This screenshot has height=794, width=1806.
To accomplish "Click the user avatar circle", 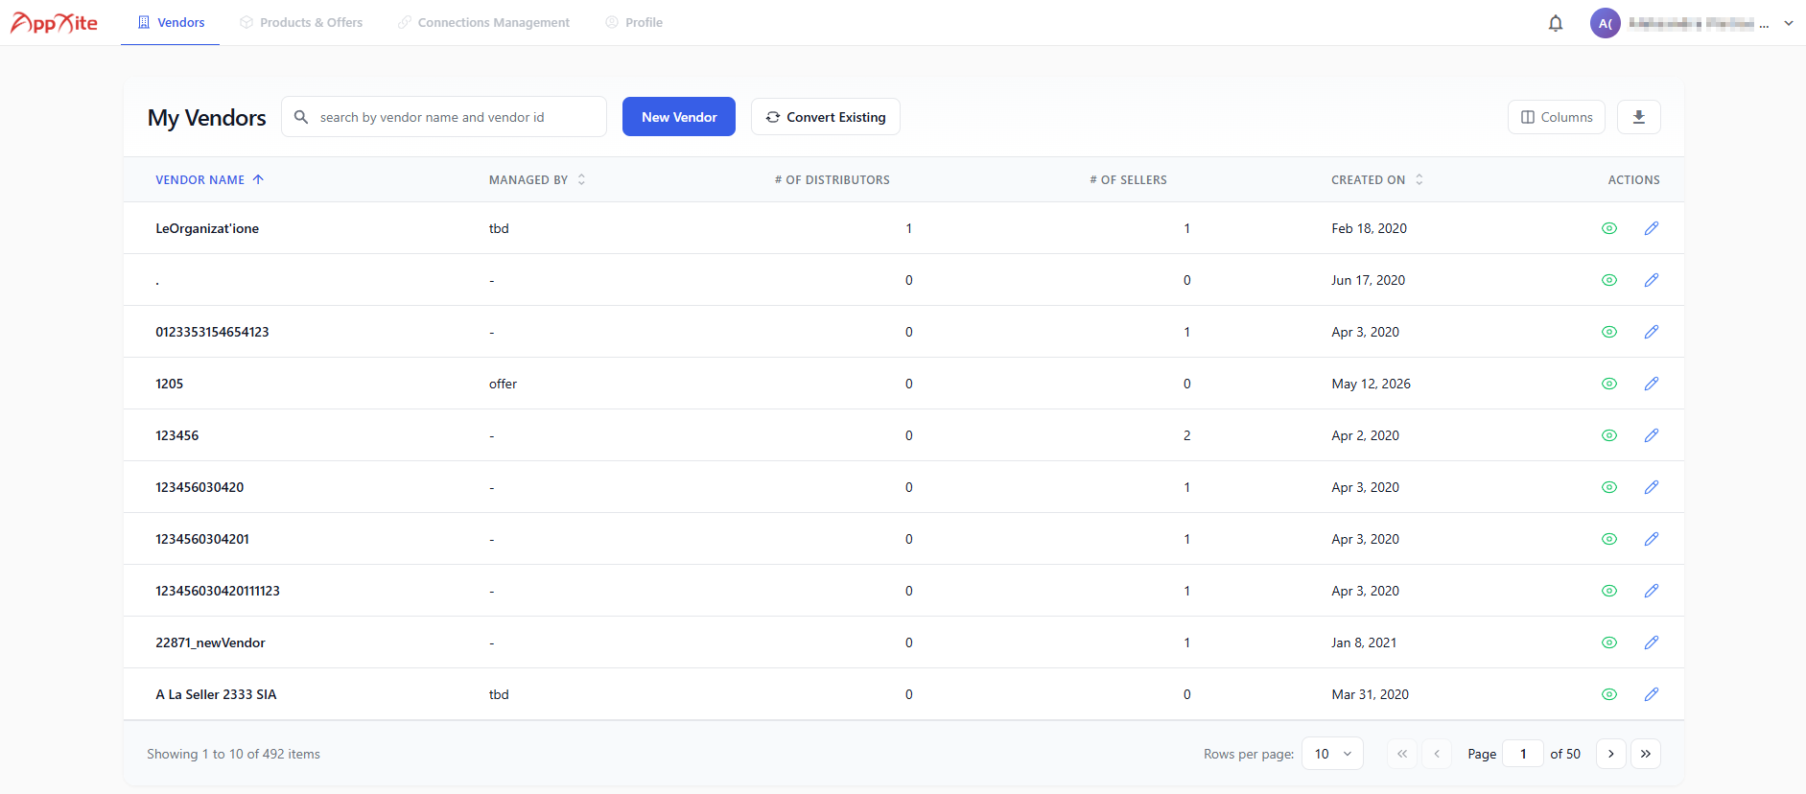I will tap(1606, 23).
